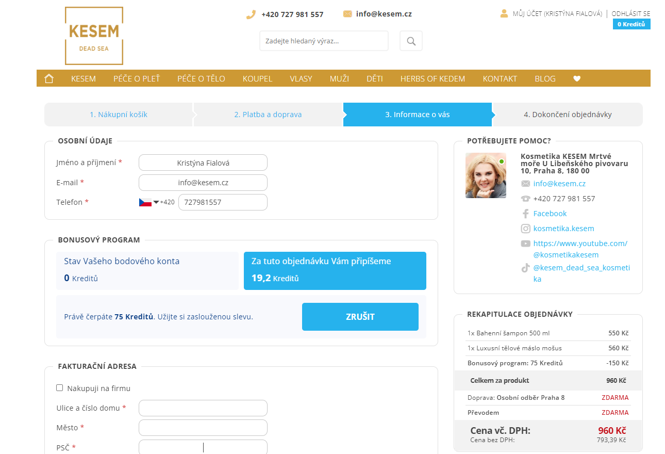
Task: Click the ODHLÁSIT SE link
Action: 631,14
